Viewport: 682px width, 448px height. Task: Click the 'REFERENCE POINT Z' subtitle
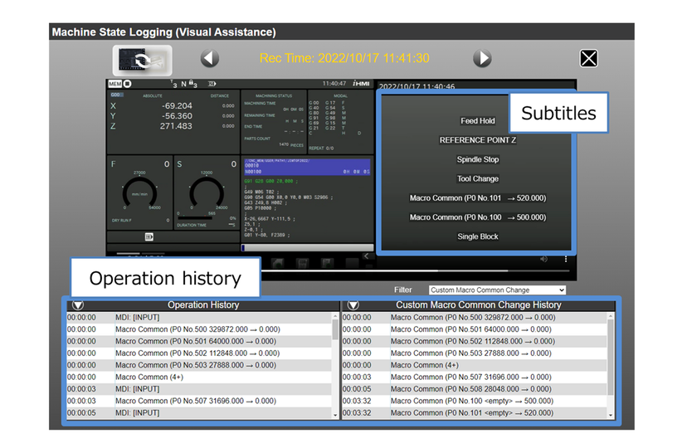[x=477, y=140]
